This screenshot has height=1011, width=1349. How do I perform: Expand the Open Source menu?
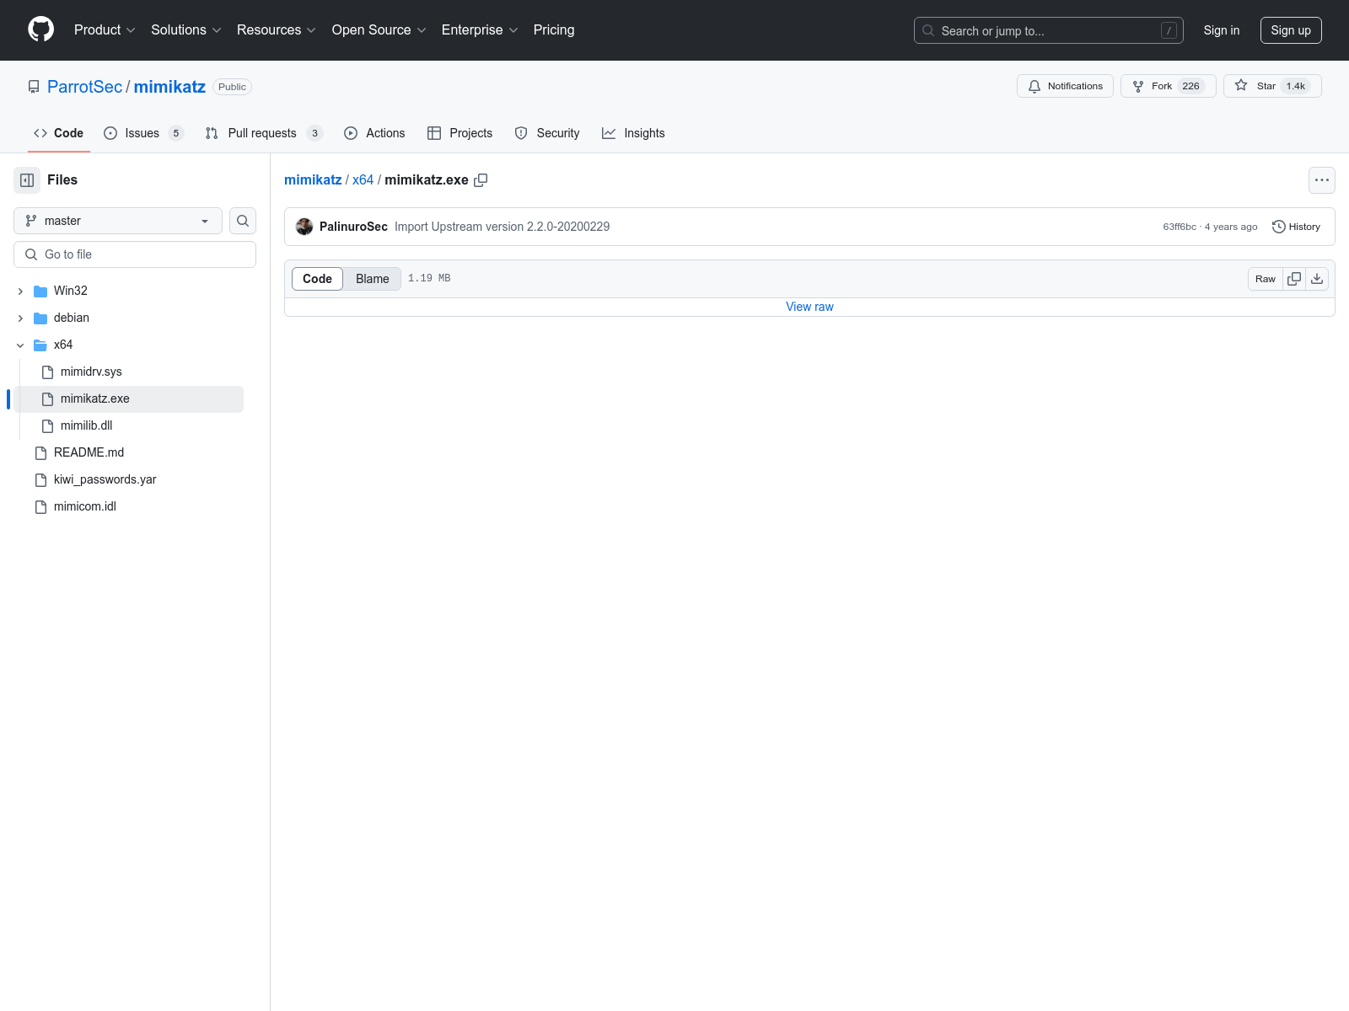[379, 29]
